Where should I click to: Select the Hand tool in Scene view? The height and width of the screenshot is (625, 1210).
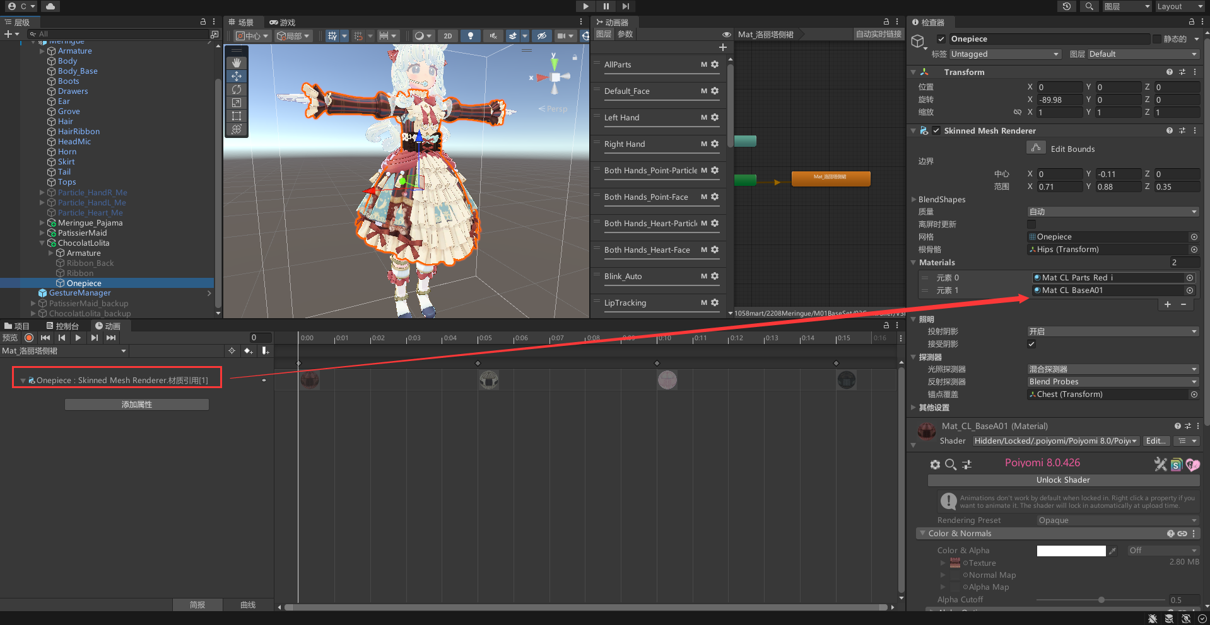coord(237,63)
